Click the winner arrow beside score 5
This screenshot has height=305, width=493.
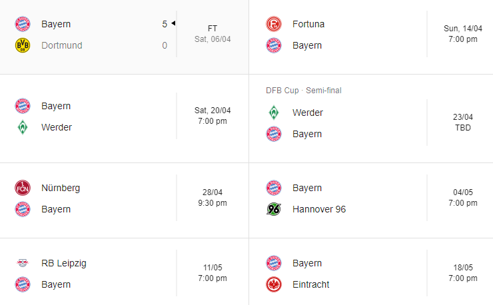[x=173, y=24]
